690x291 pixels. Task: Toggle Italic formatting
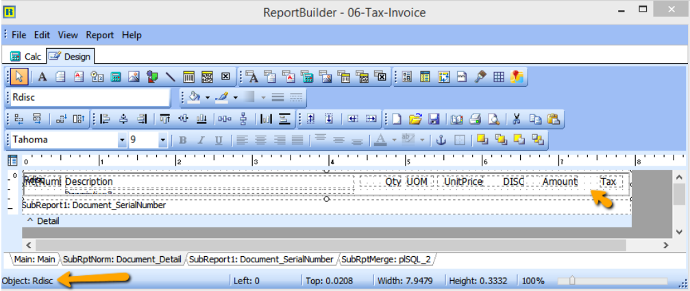(x=201, y=140)
